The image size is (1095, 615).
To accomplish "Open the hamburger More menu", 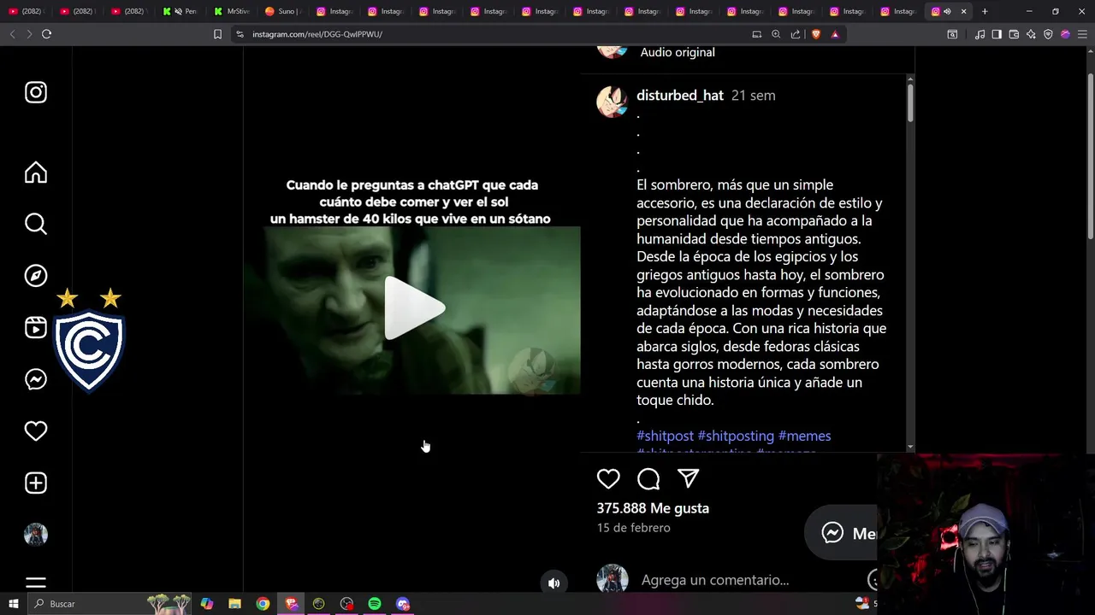I will [36, 583].
